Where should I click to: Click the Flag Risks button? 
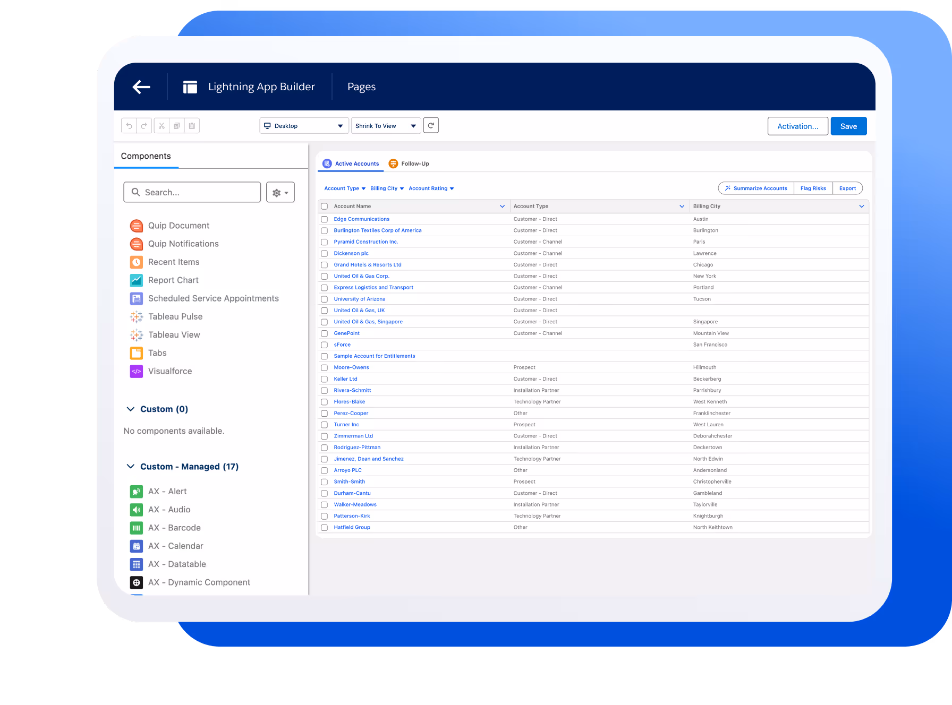coord(813,188)
